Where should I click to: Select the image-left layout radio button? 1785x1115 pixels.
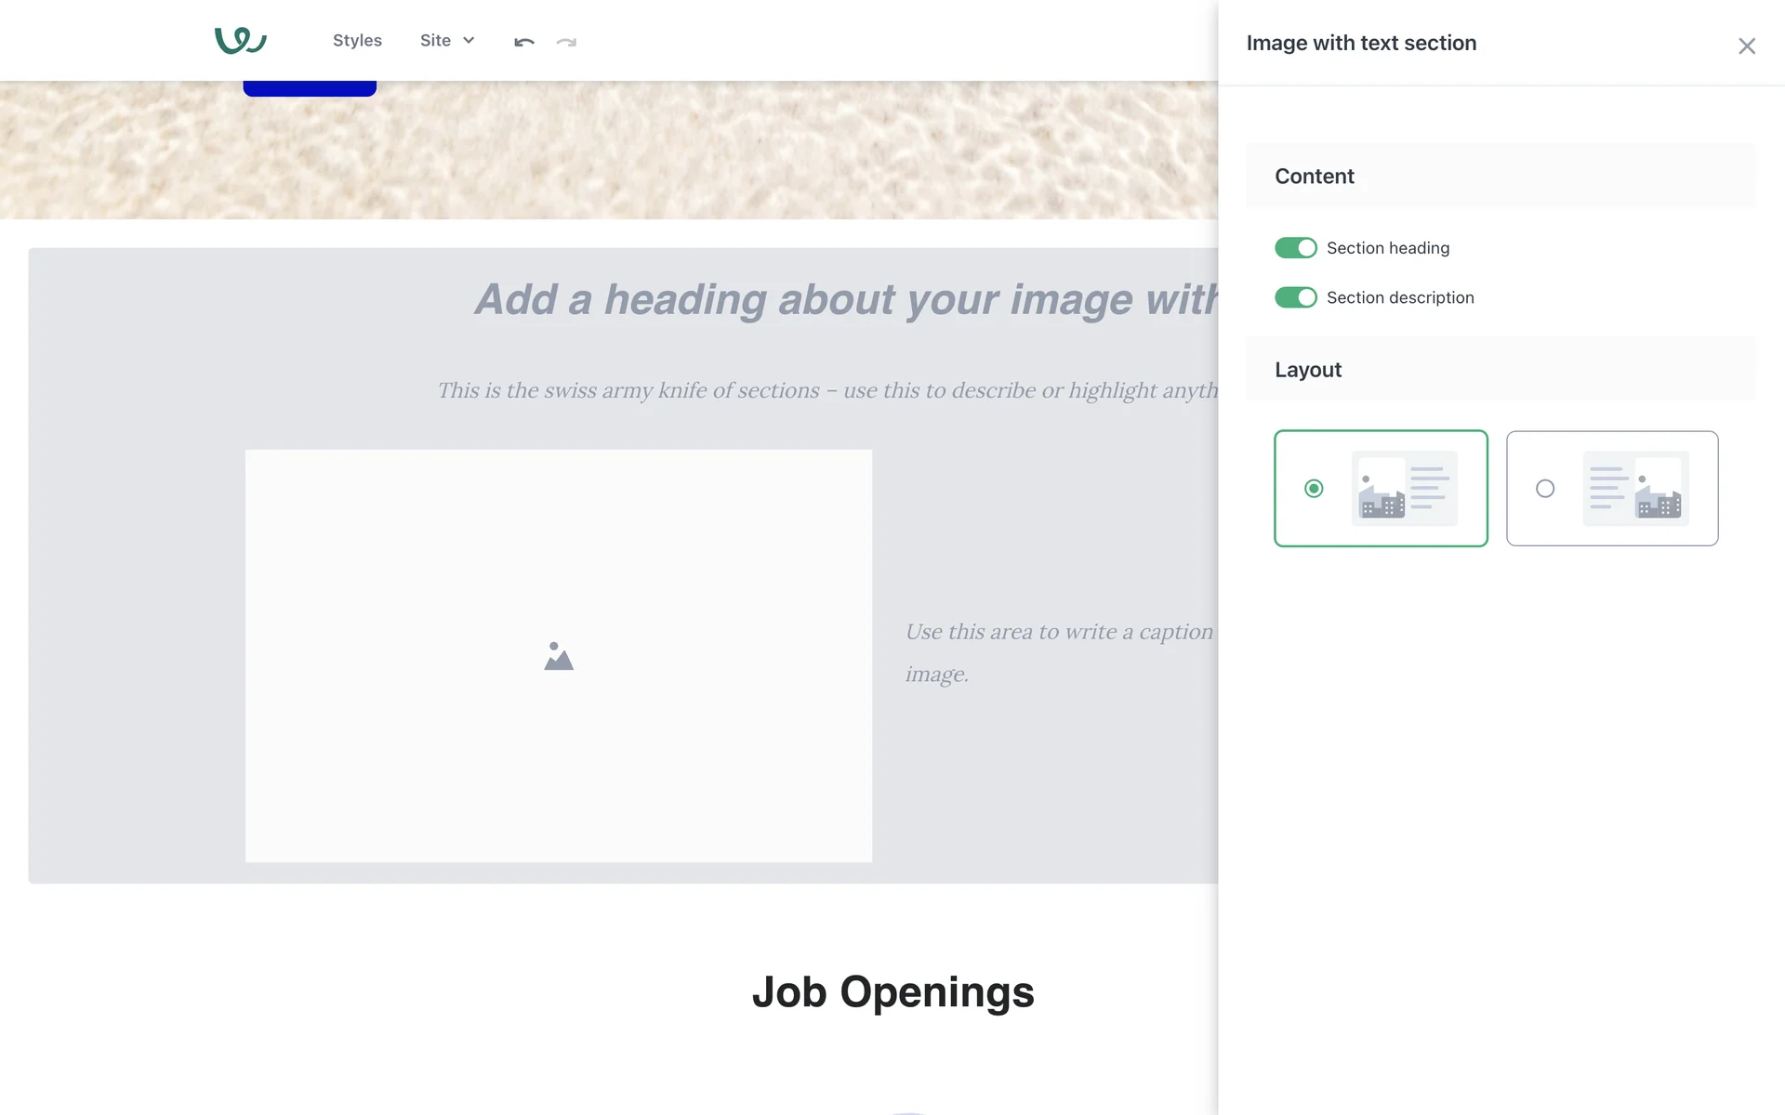click(1314, 488)
